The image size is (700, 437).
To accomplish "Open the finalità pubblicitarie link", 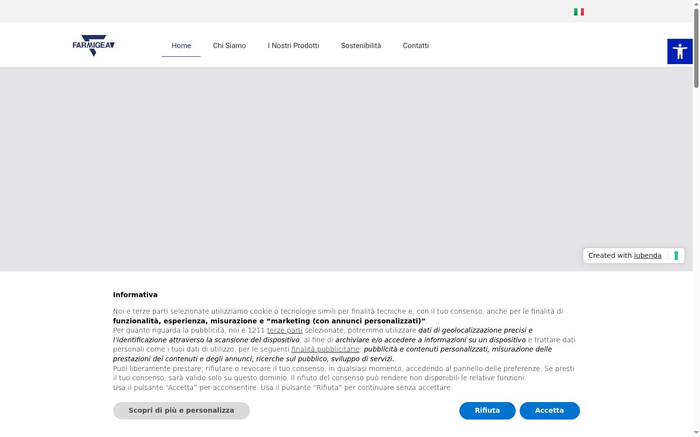I will click(325, 349).
